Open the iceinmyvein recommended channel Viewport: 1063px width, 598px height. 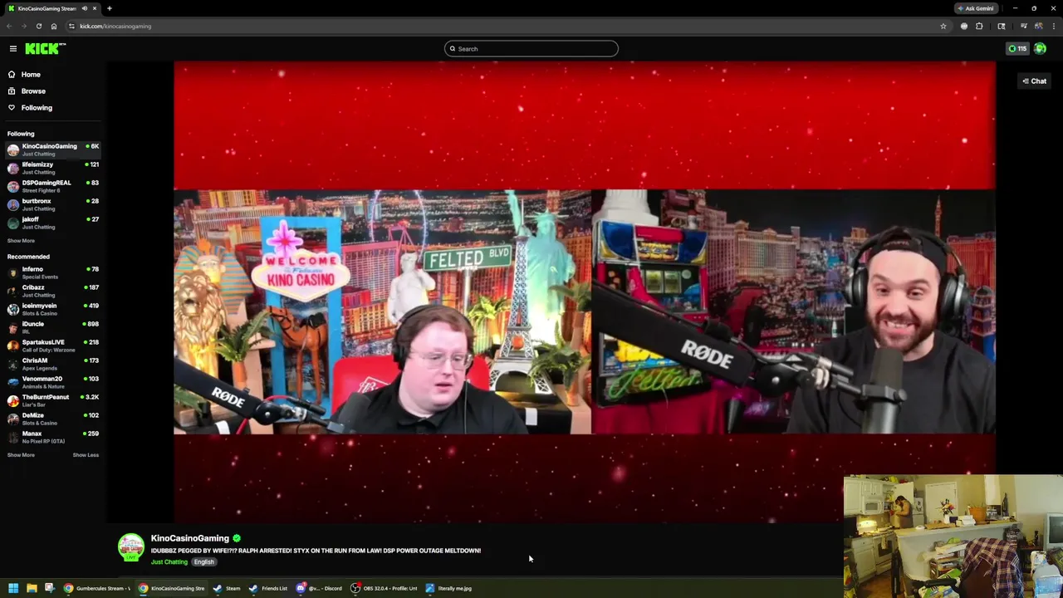coord(53,309)
